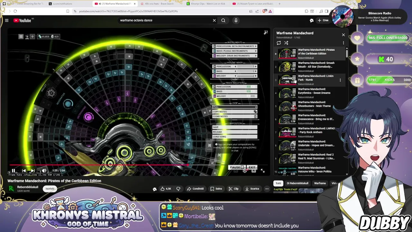Click CLEAR NOTES with the trash icon
The height and width of the screenshot is (232, 412).
(235, 116)
